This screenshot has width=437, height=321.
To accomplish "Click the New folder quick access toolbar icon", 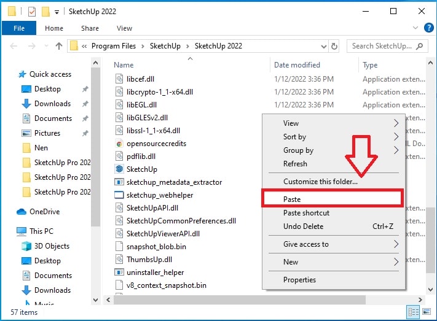I will (45, 12).
